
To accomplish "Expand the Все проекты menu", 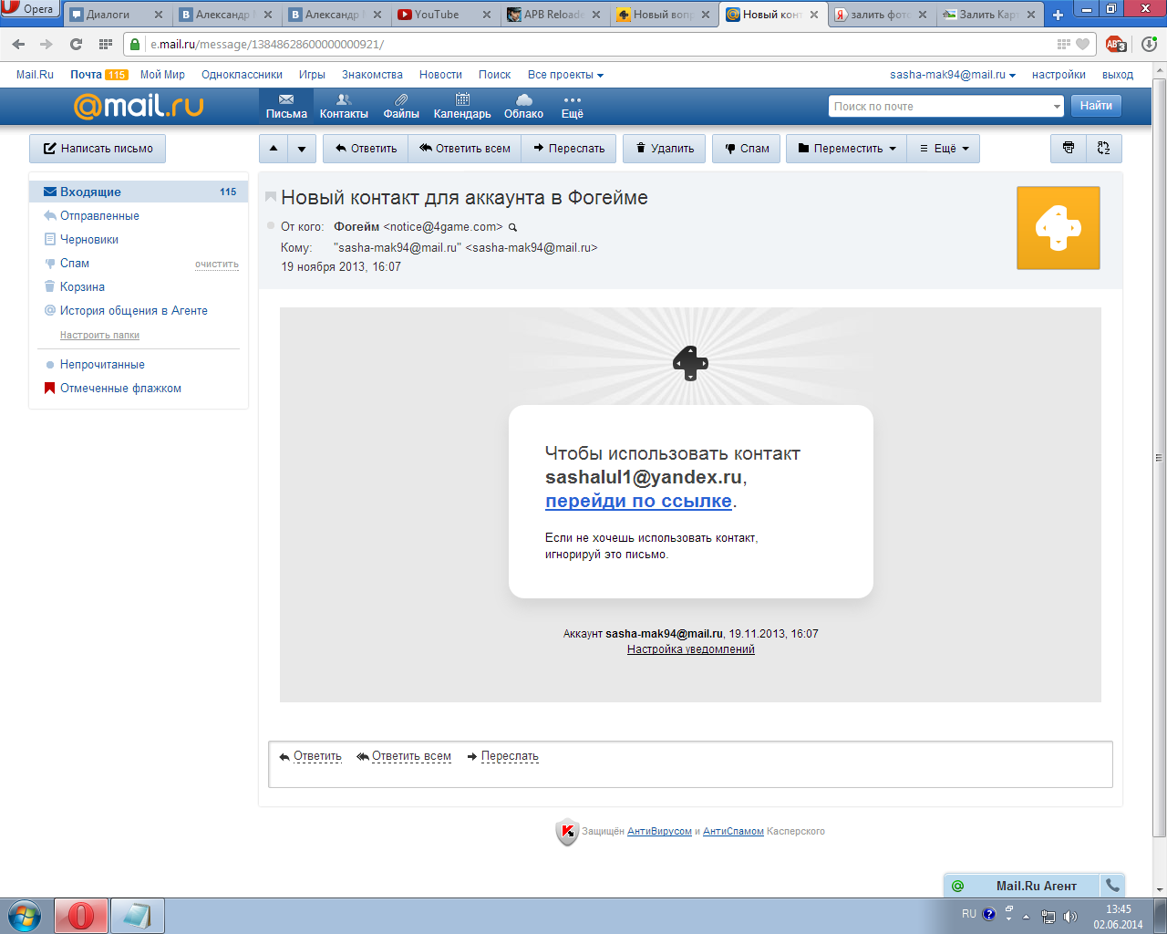I will coord(565,75).
